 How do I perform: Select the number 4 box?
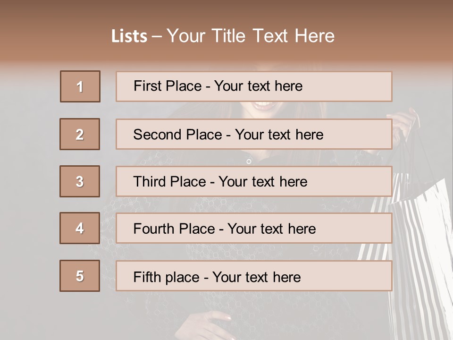coord(80,228)
